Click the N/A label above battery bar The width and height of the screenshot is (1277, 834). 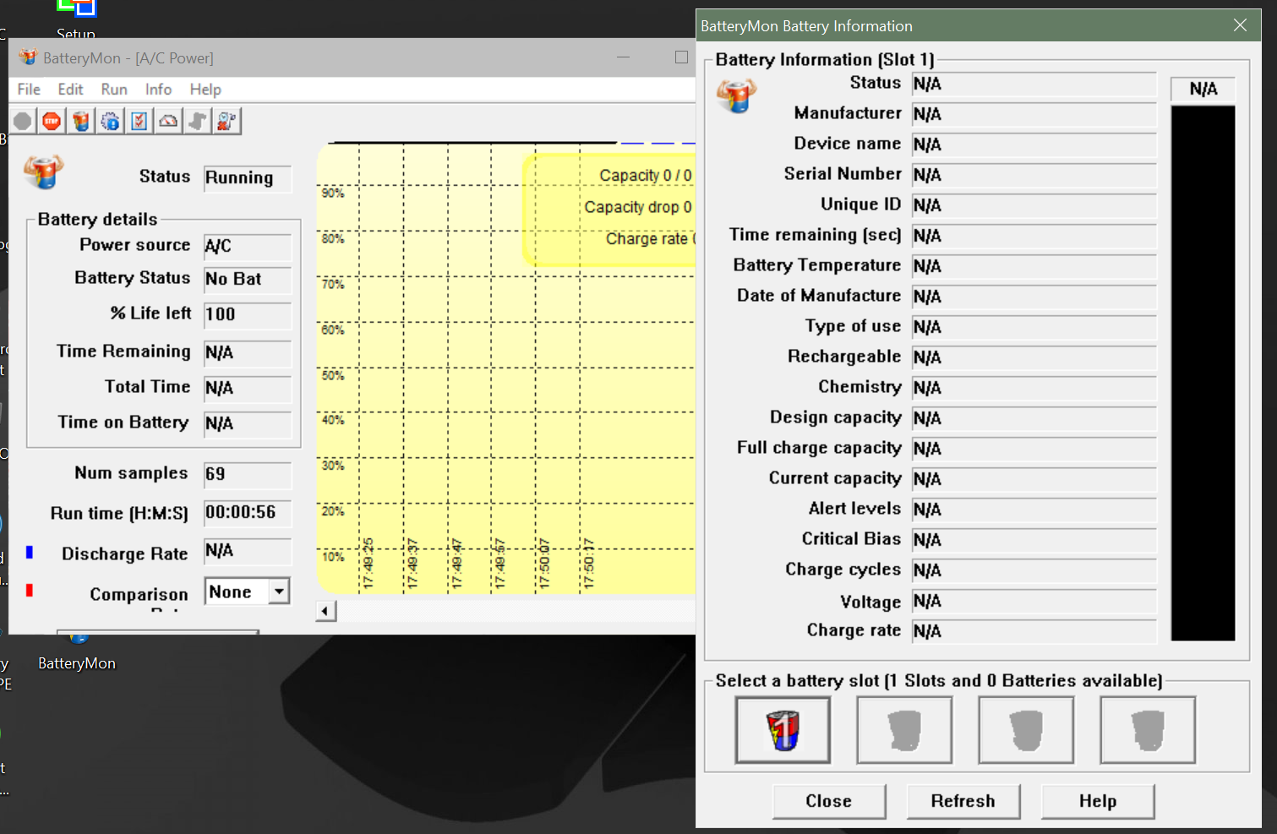(x=1203, y=90)
